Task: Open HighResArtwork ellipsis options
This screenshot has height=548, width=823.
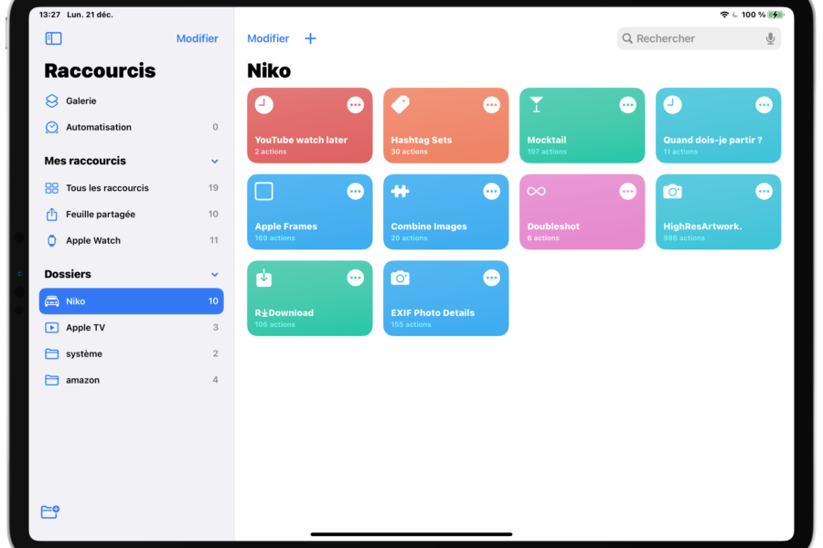Action: (764, 192)
